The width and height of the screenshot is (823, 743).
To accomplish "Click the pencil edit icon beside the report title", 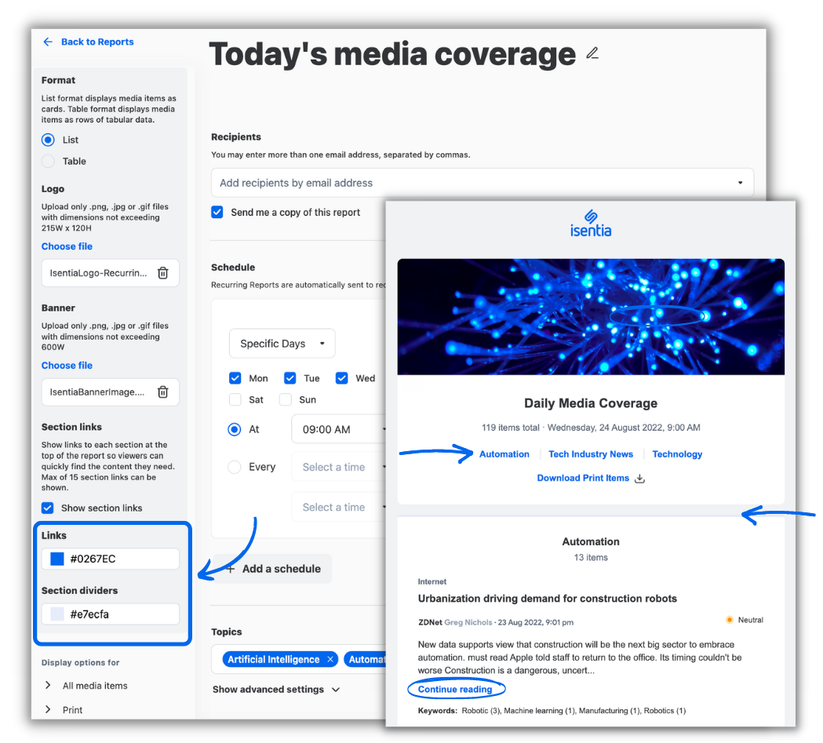I will point(592,53).
